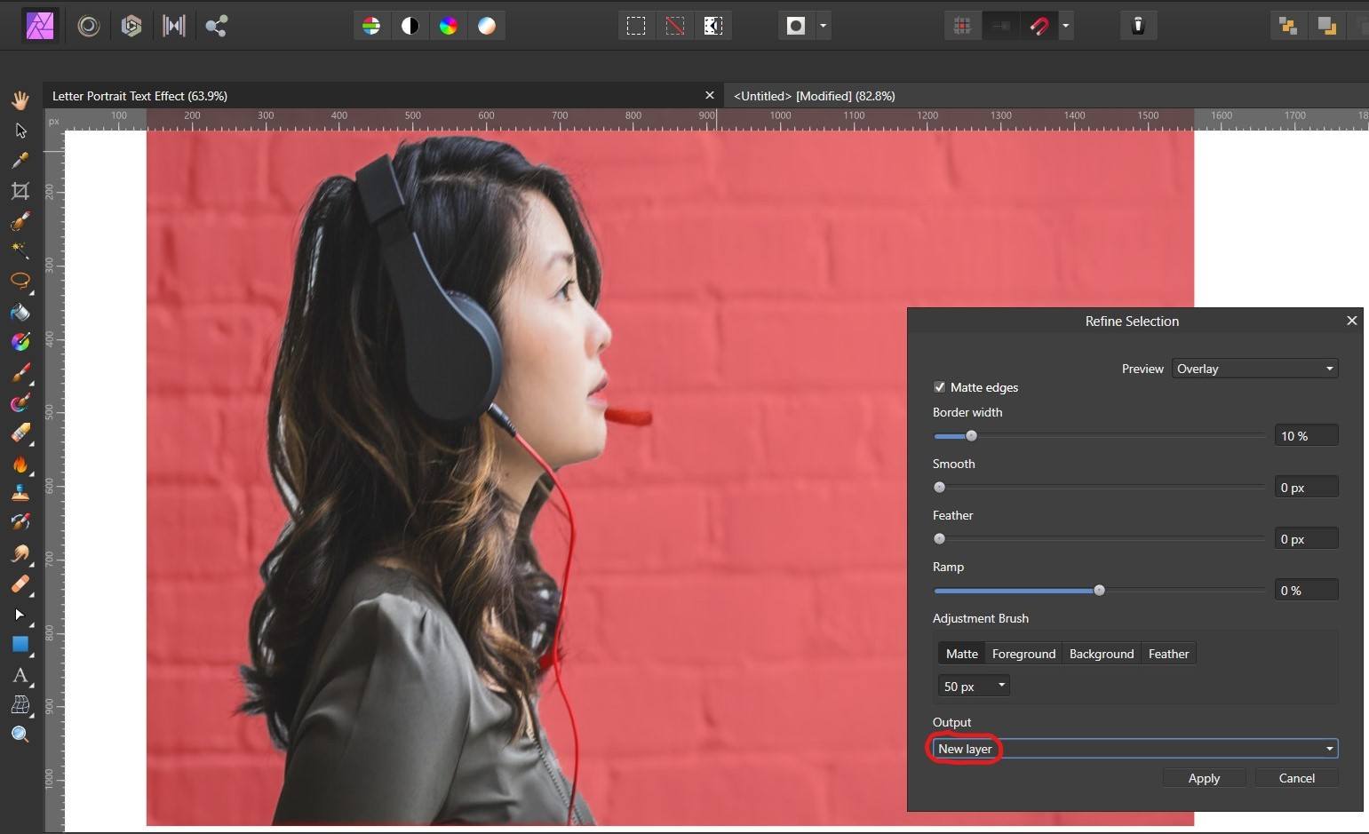
Task: Open the Output dropdown set to New layer
Action: (x=1133, y=748)
